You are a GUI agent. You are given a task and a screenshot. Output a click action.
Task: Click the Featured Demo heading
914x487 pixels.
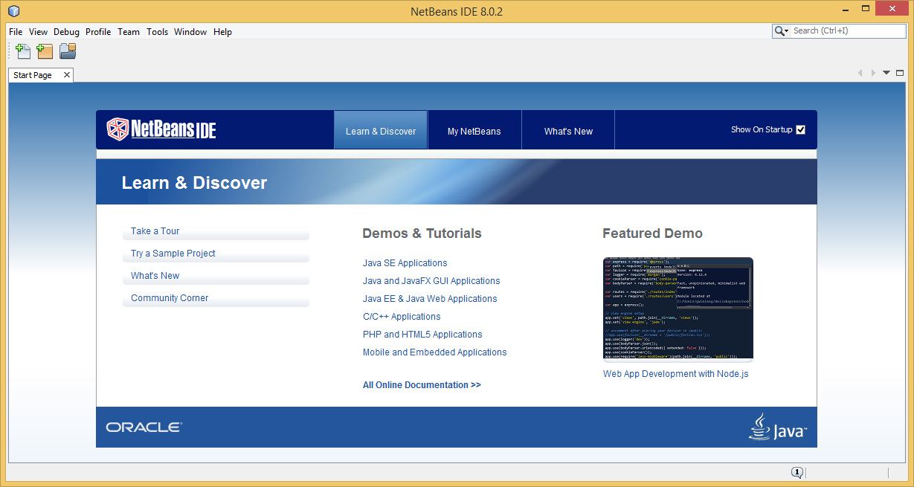pyautogui.click(x=652, y=233)
